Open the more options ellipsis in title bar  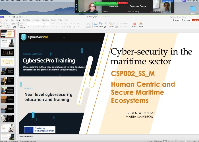pyautogui.click(x=29, y=17)
